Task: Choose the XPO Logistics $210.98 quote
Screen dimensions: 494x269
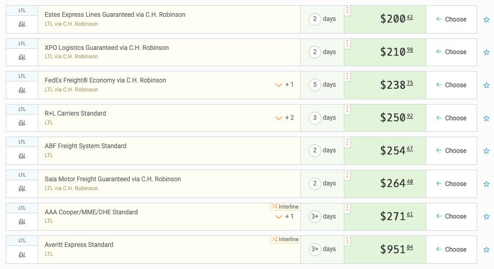Action: (451, 52)
